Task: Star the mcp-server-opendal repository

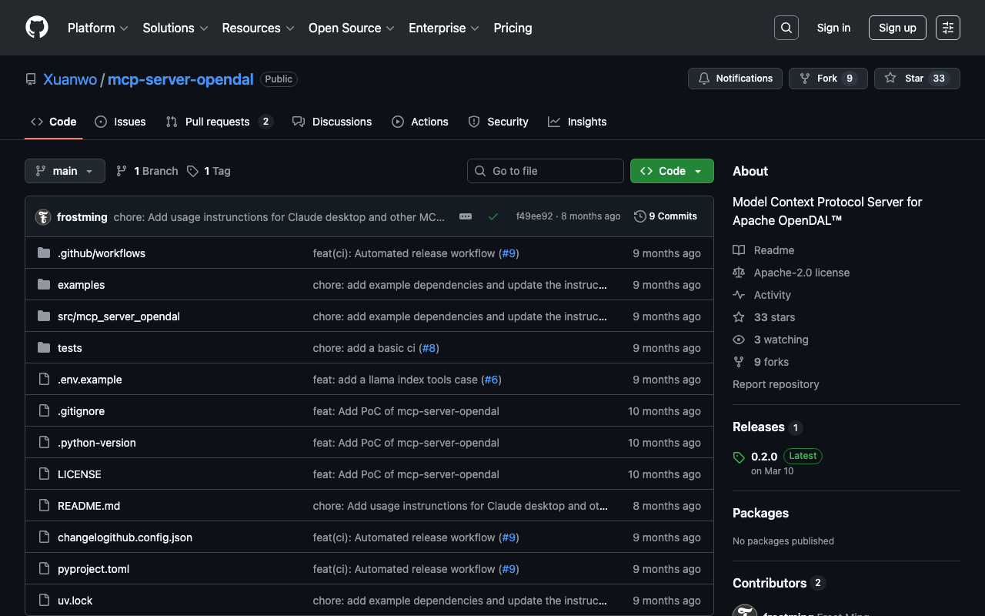Action: tap(916, 79)
